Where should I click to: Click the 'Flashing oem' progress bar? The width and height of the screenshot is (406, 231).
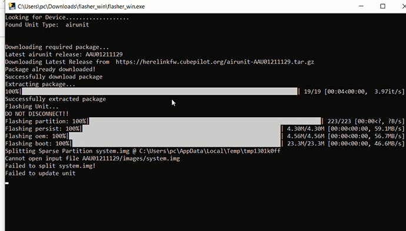point(175,136)
